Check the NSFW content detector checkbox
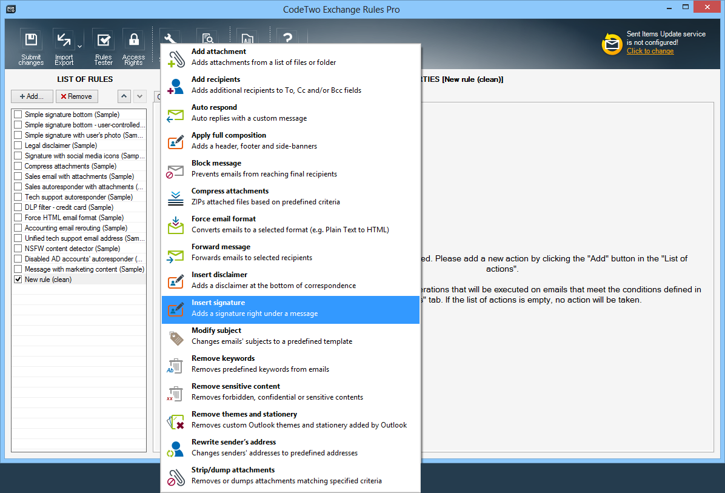725x493 pixels. [x=18, y=249]
